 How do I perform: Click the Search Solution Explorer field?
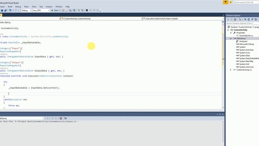pyautogui.click(x=242, y=24)
